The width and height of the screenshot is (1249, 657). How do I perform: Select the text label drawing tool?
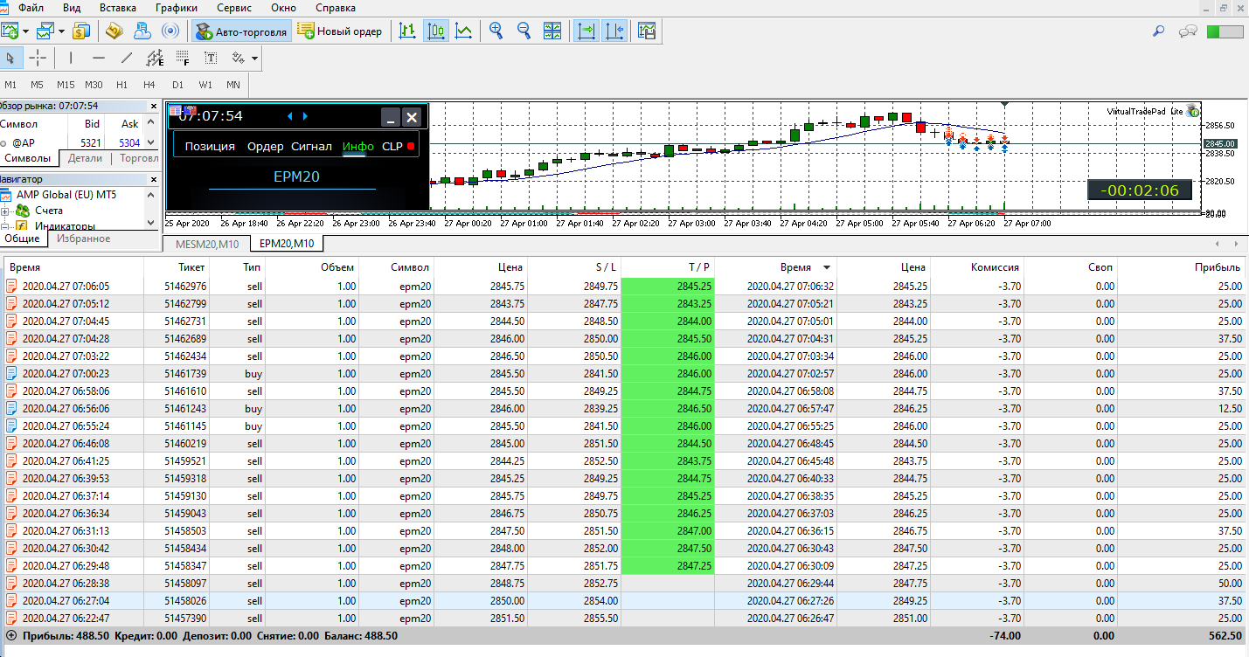pos(211,59)
